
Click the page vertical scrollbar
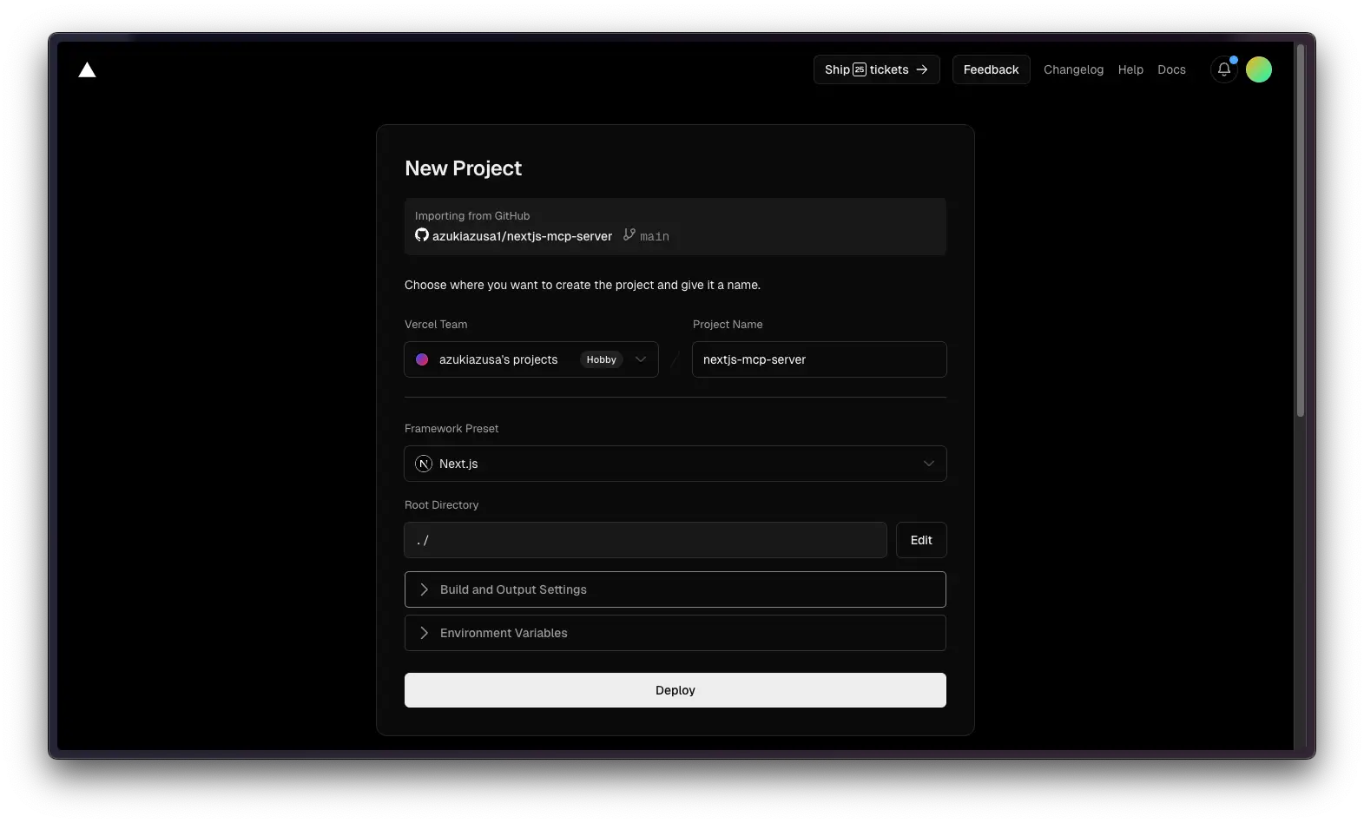[1301, 230]
